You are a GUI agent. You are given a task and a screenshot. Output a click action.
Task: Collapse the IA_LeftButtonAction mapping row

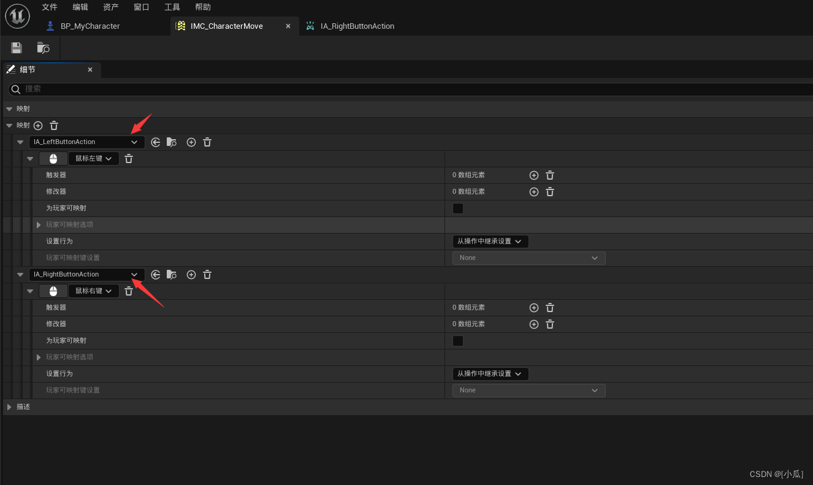20,142
